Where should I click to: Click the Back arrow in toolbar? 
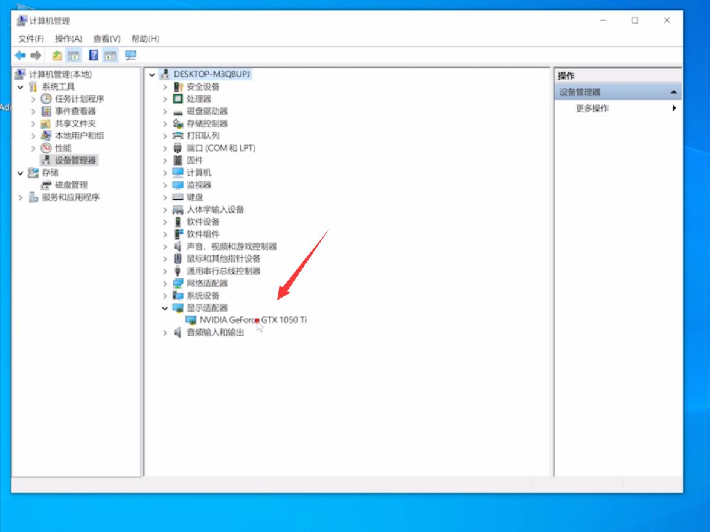tap(21, 56)
